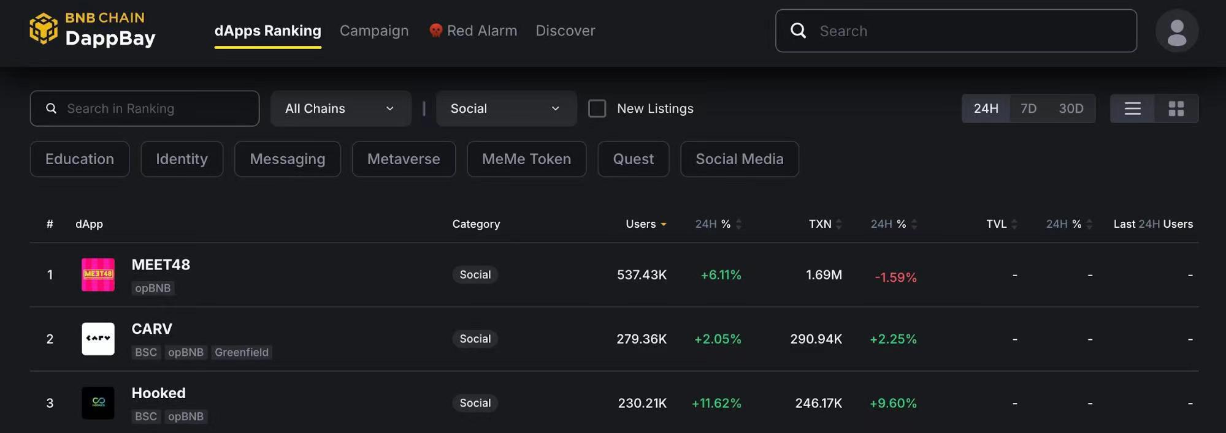Select the 7D time range

pos(1029,108)
